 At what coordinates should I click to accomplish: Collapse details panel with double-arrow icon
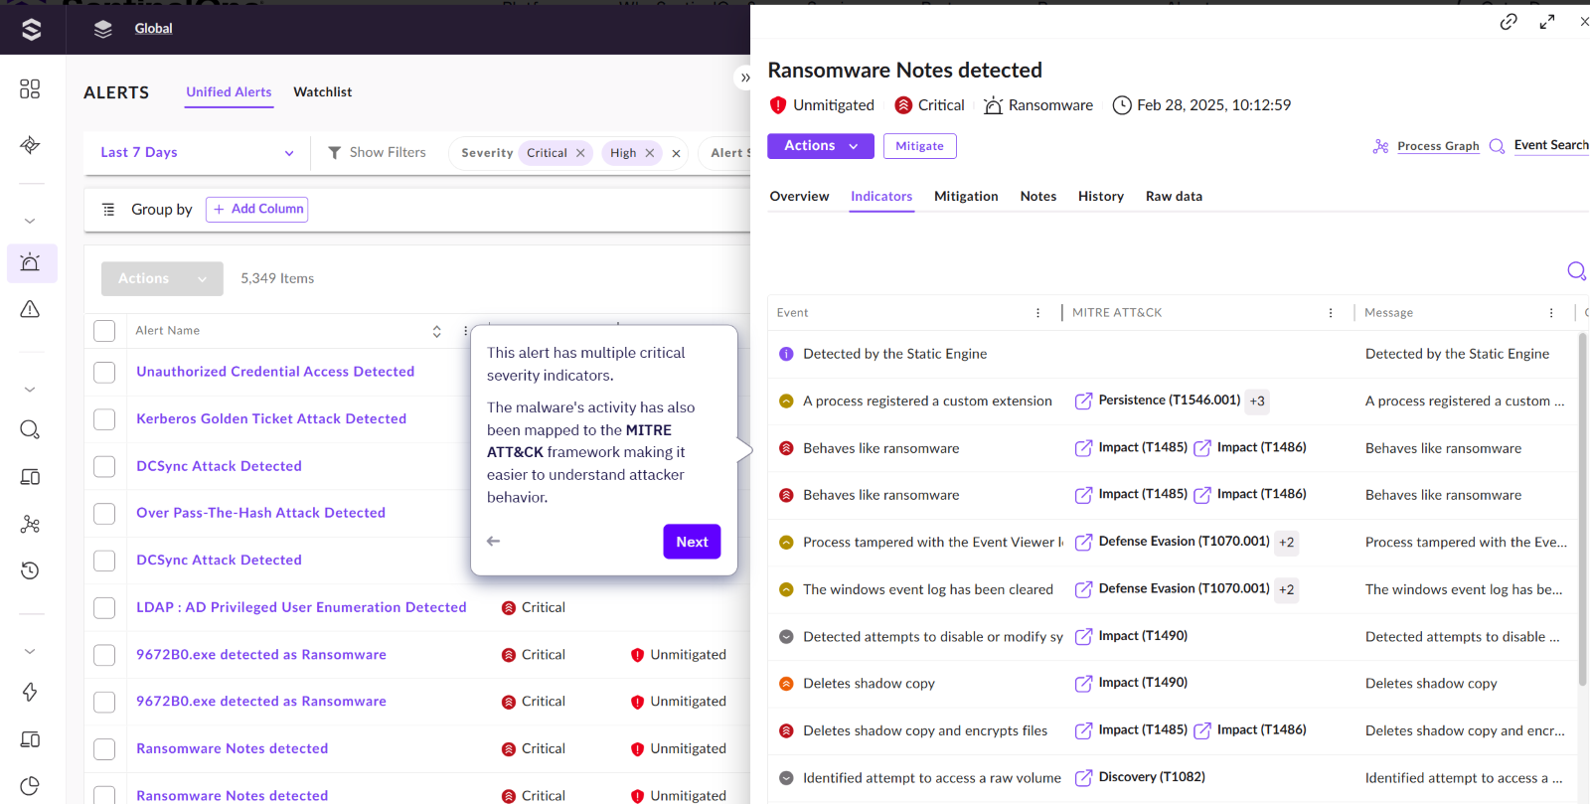(x=745, y=78)
